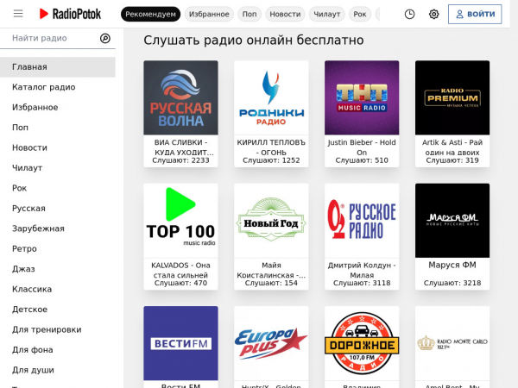The image size is (518, 388).
Task: Open Классика in the sidebar
Action: coord(58,289)
